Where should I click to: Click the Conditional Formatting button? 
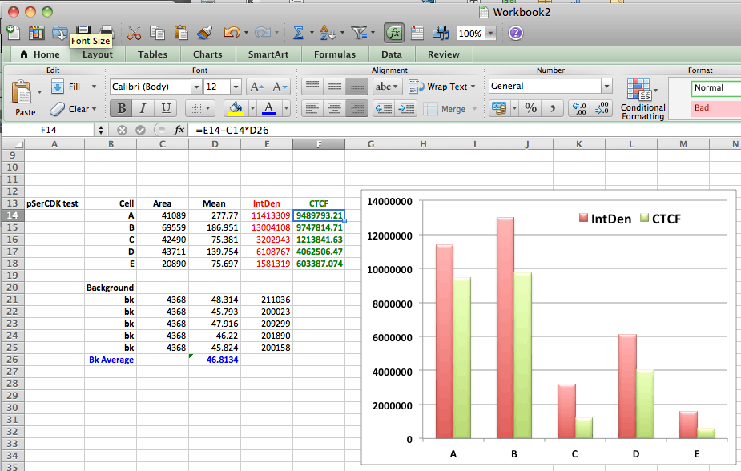click(642, 99)
